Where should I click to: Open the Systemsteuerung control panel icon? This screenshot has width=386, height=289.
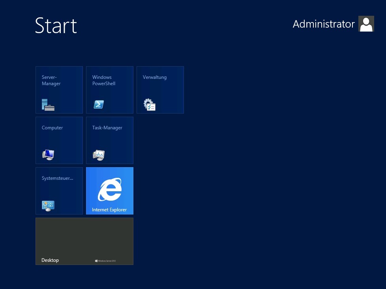coord(48,206)
